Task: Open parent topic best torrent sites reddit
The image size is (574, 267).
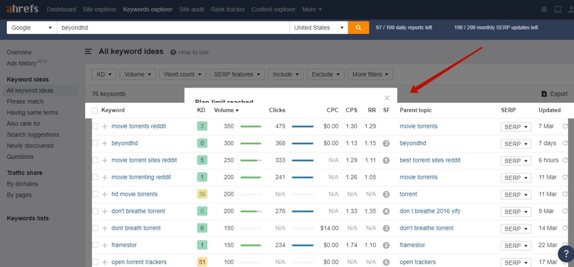Action: click(x=430, y=160)
